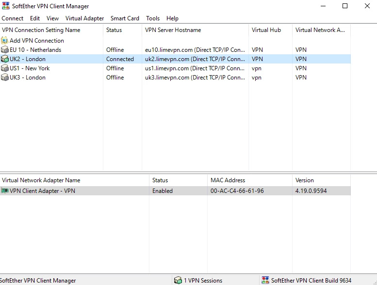This screenshot has width=377, height=285.
Task: Open the Tools menu
Action: [153, 18]
